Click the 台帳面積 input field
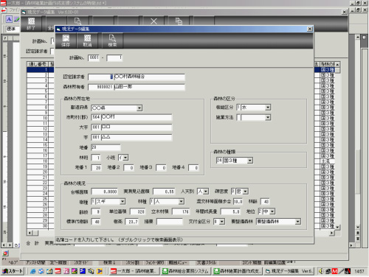Screen dimensions: 369x277 (x=104, y=192)
